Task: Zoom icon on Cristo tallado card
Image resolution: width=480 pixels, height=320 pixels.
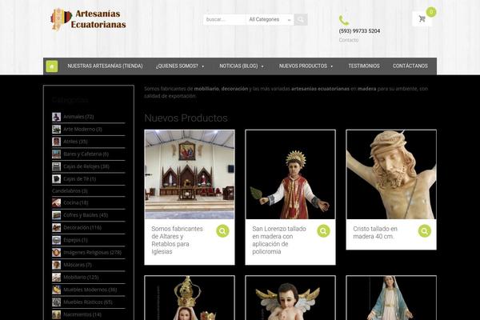Action: tap(424, 231)
